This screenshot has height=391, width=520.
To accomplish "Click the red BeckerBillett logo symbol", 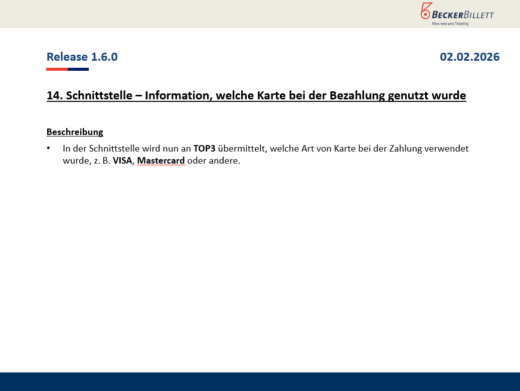I will [x=426, y=12].
